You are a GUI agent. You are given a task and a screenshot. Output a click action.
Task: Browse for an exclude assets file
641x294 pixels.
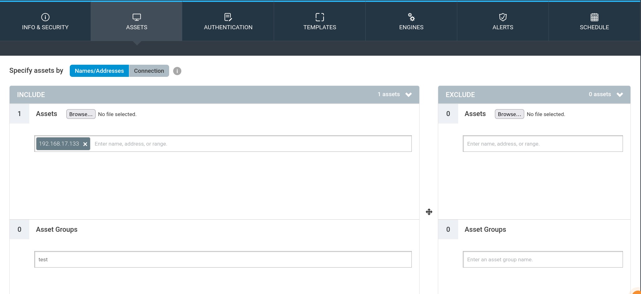[509, 114]
